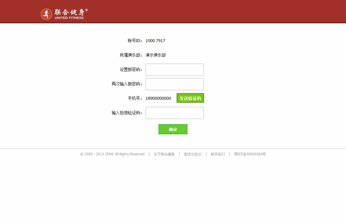
Task: Click the 鄂ICP备05000269号 registration link
Action: [250, 154]
